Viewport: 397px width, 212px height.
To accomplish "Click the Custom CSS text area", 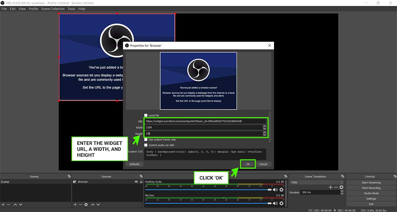I will pos(205,153).
